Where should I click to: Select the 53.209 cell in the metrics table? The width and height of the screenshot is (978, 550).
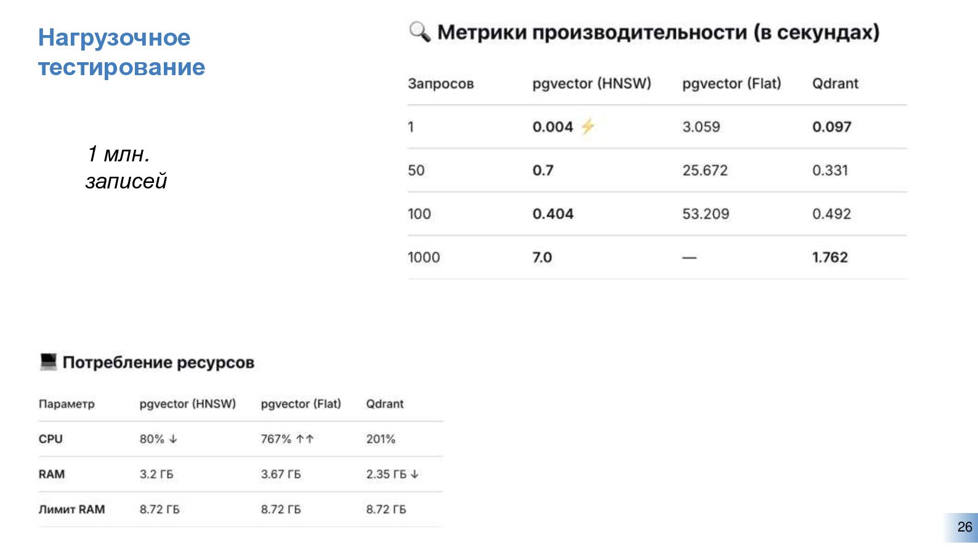[705, 214]
